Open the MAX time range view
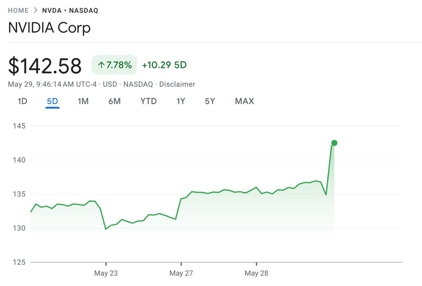 (244, 101)
